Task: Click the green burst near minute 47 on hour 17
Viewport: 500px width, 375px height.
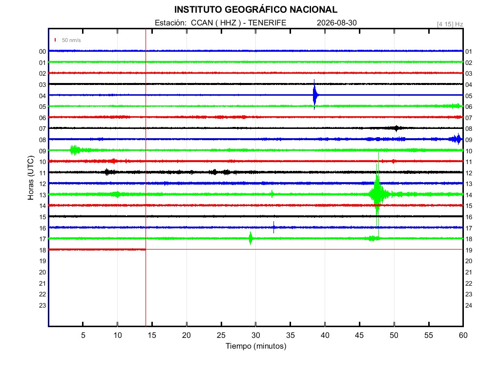Action: (372, 238)
